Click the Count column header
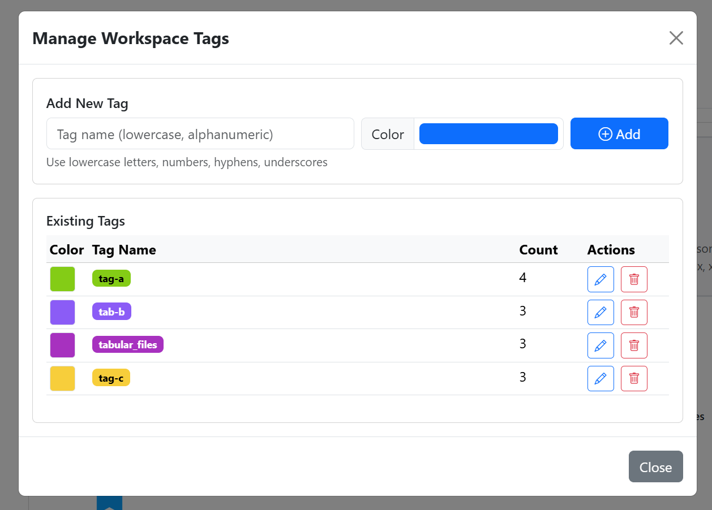 click(x=538, y=249)
